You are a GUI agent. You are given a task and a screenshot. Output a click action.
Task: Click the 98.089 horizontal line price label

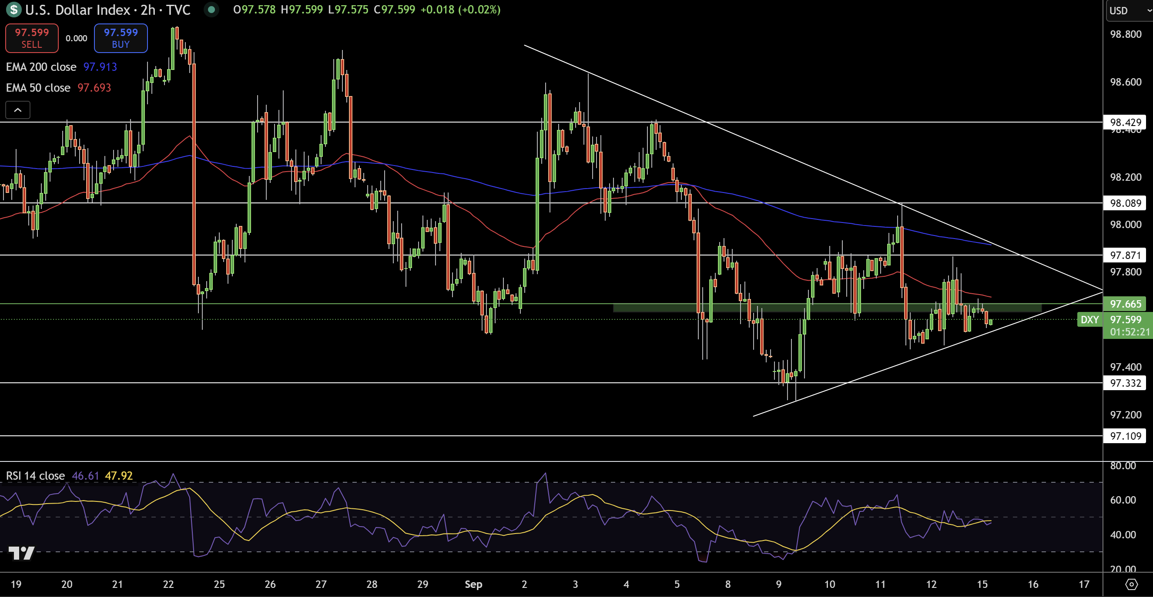1125,203
